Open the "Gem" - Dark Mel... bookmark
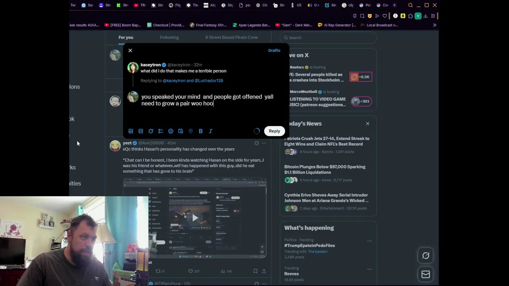The width and height of the screenshot is (509, 286). (294, 25)
